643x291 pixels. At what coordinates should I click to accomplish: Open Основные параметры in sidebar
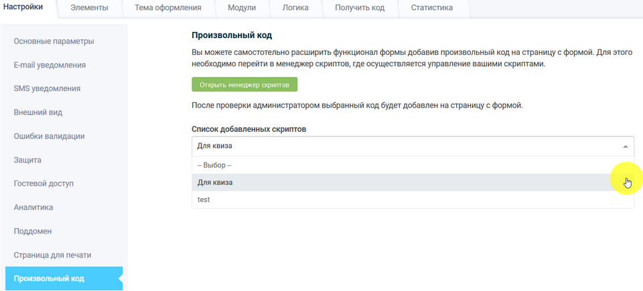[54, 41]
